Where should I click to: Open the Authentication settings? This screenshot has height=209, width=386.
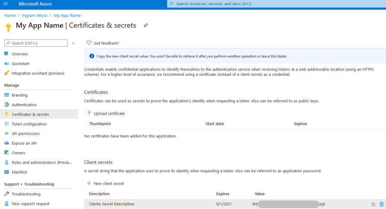[x=24, y=105]
